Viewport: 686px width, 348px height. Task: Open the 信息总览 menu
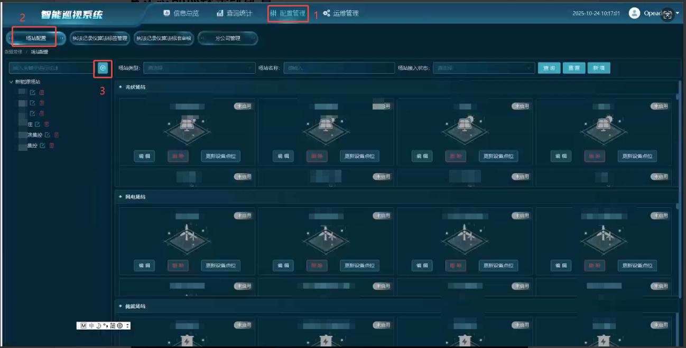[x=180, y=13]
